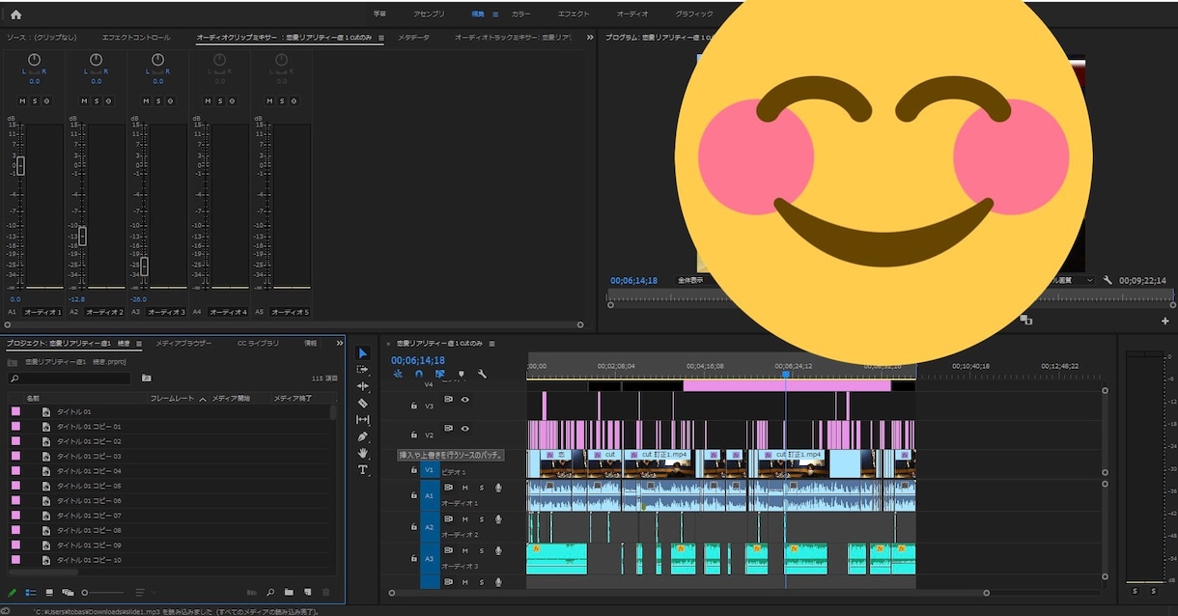Viewport: 1178px width, 616px height.
Task: Open timeline sequence panel menu
Action: point(490,344)
